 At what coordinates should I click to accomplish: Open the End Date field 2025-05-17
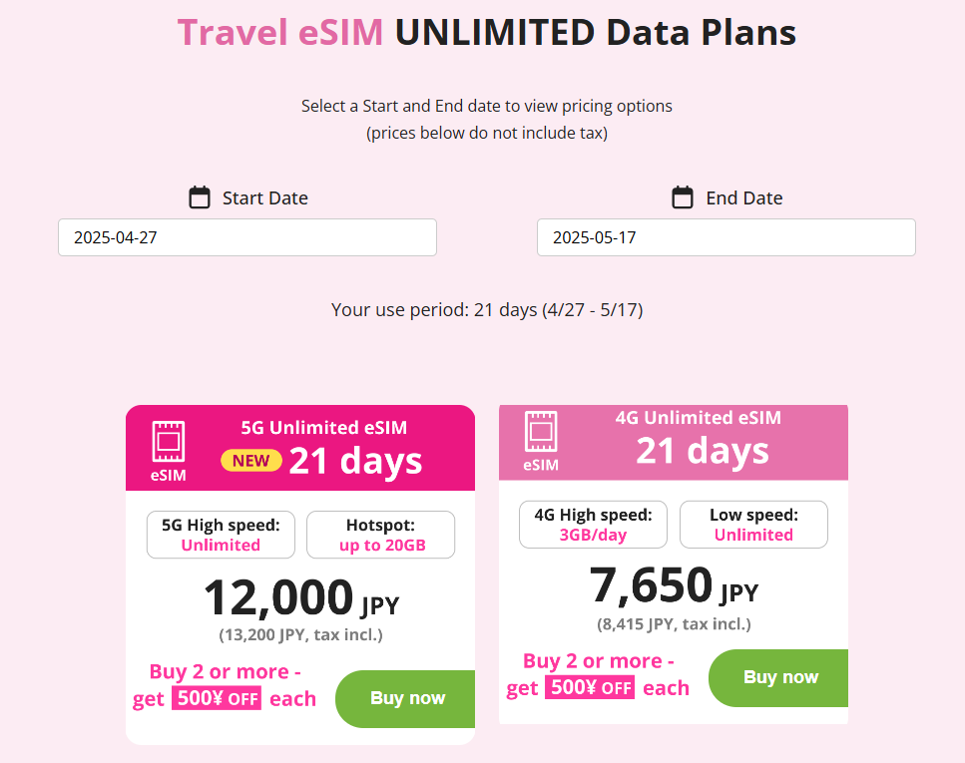point(726,237)
